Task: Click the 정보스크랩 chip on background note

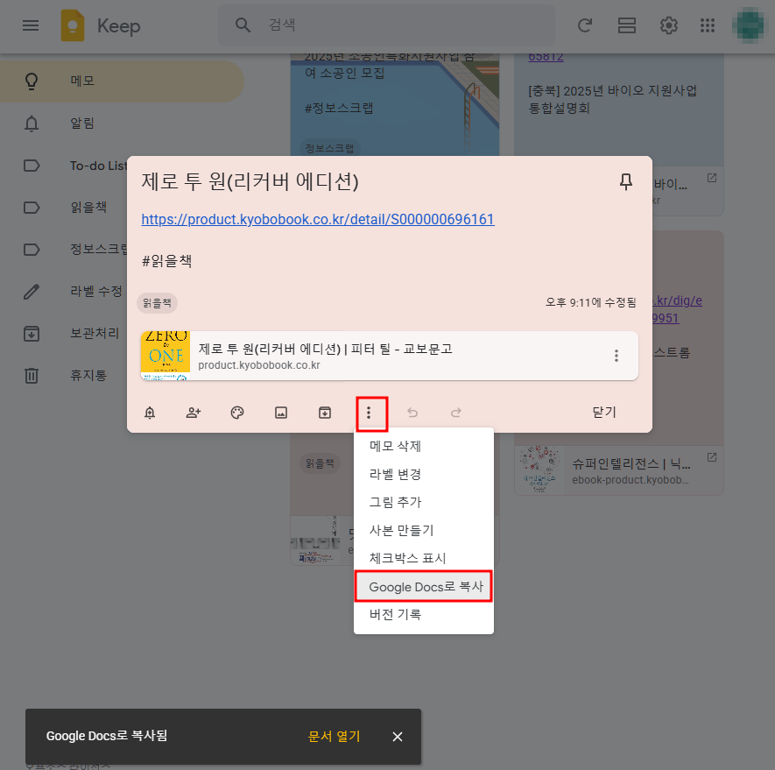Action: (329, 148)
